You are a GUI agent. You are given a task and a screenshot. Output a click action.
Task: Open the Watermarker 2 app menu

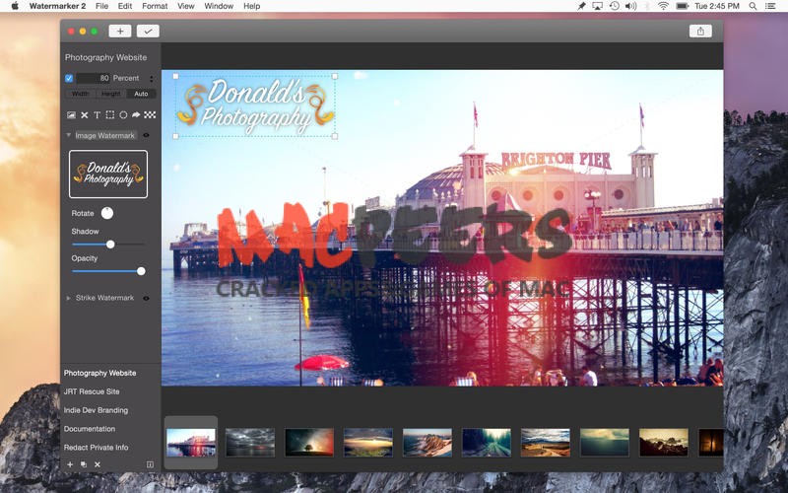[x=57, y=6]
